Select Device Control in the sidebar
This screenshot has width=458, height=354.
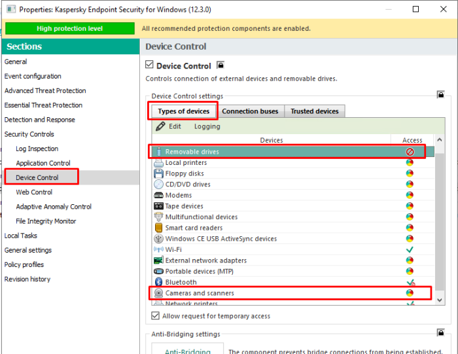[37, 177]
